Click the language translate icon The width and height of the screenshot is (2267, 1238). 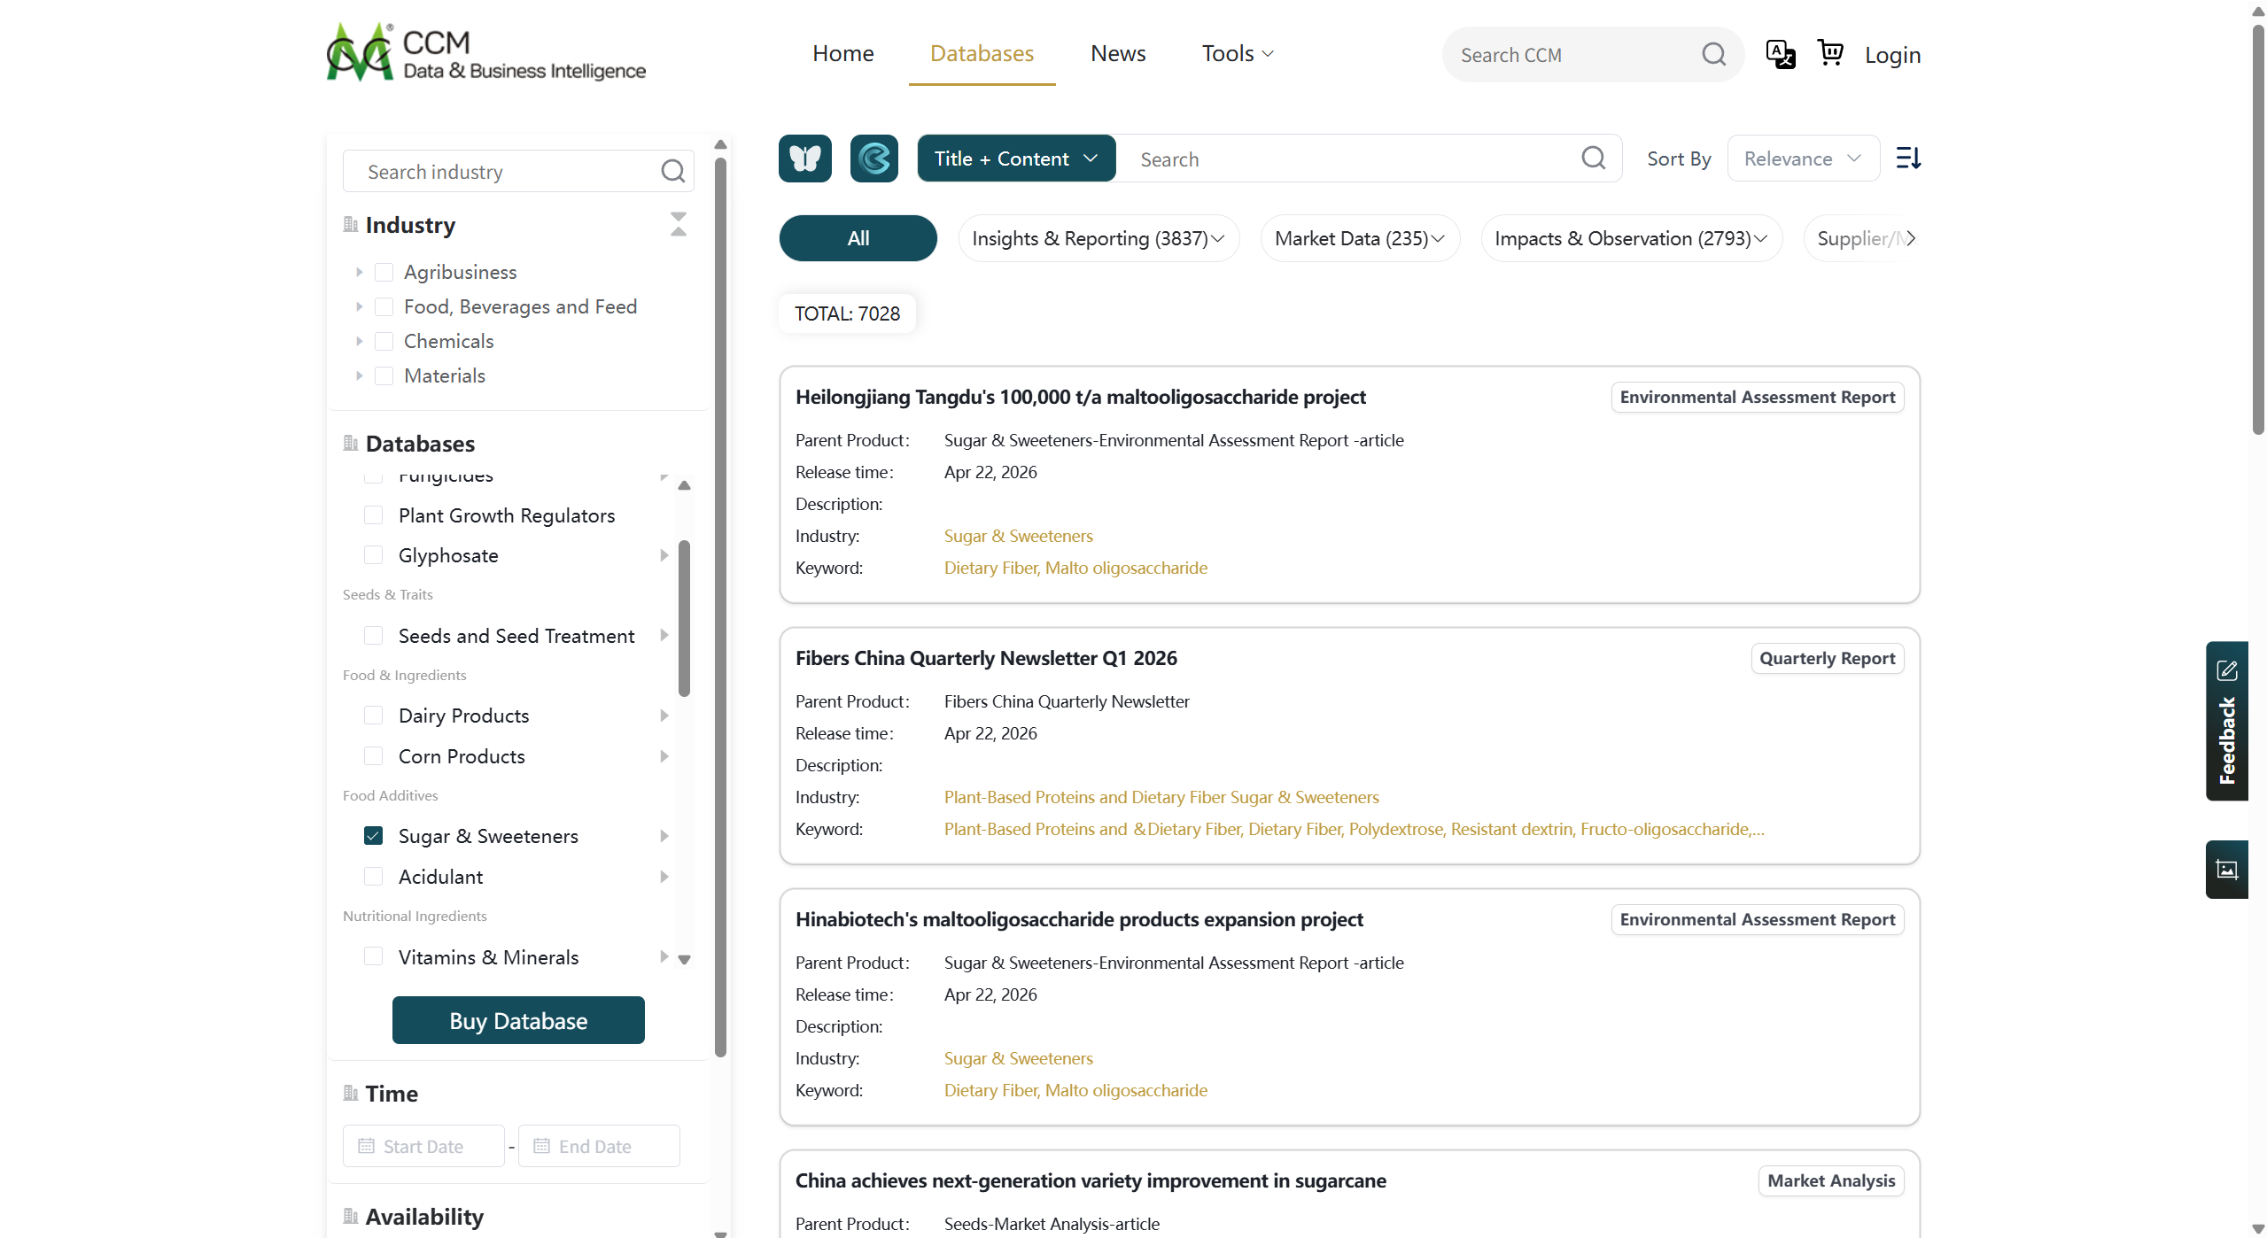pyautogui.click(x=1780, y=54)
